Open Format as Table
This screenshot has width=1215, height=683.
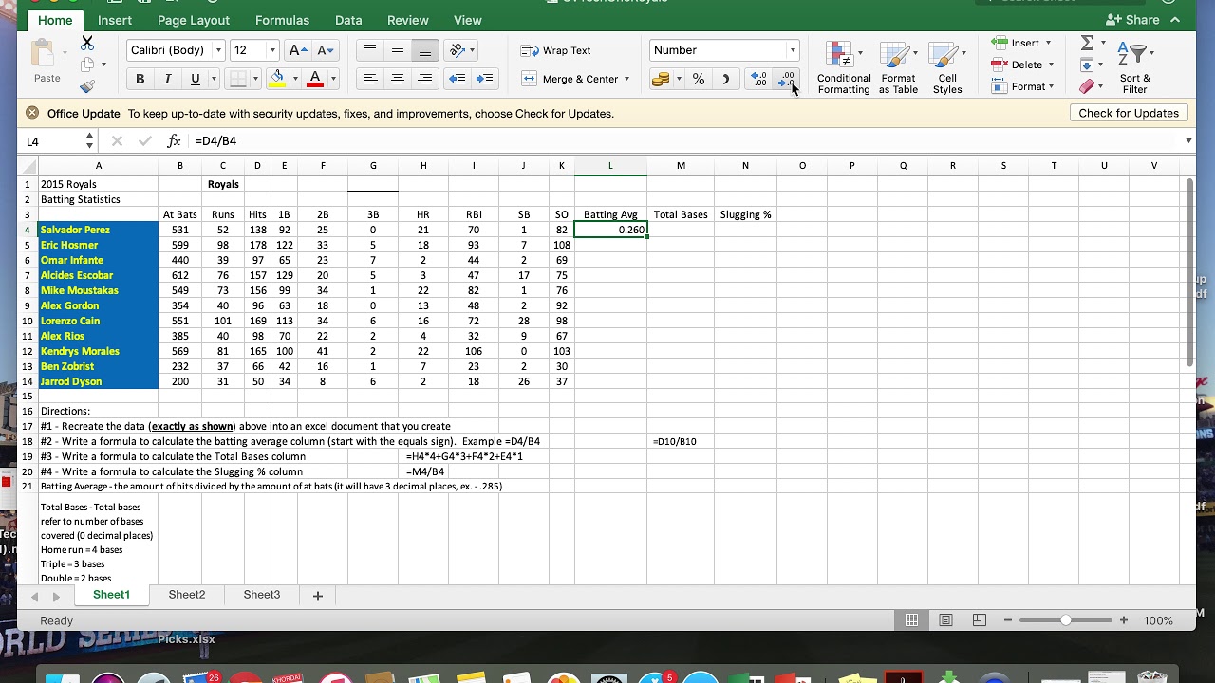pyautogui.click(x=898, y=67)
